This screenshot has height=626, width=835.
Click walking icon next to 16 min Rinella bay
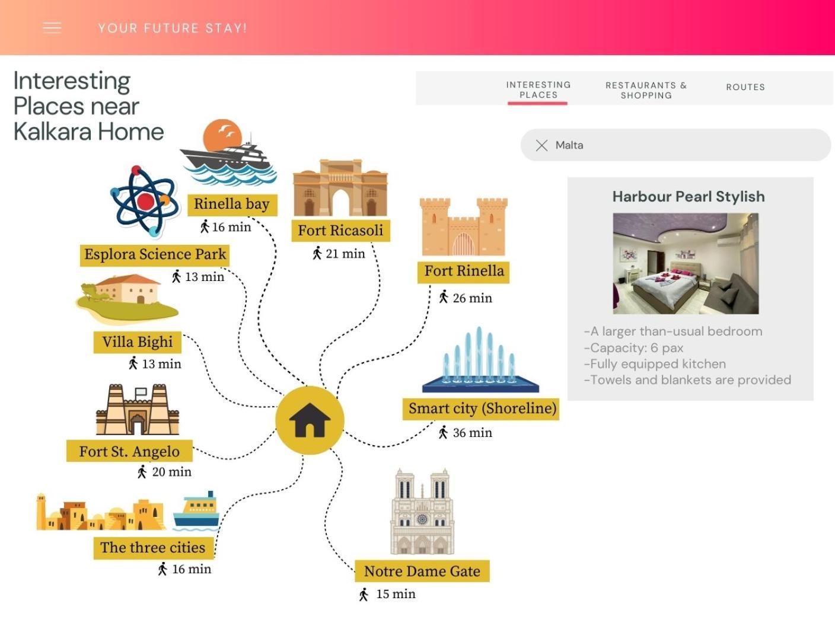coord(205,226)
